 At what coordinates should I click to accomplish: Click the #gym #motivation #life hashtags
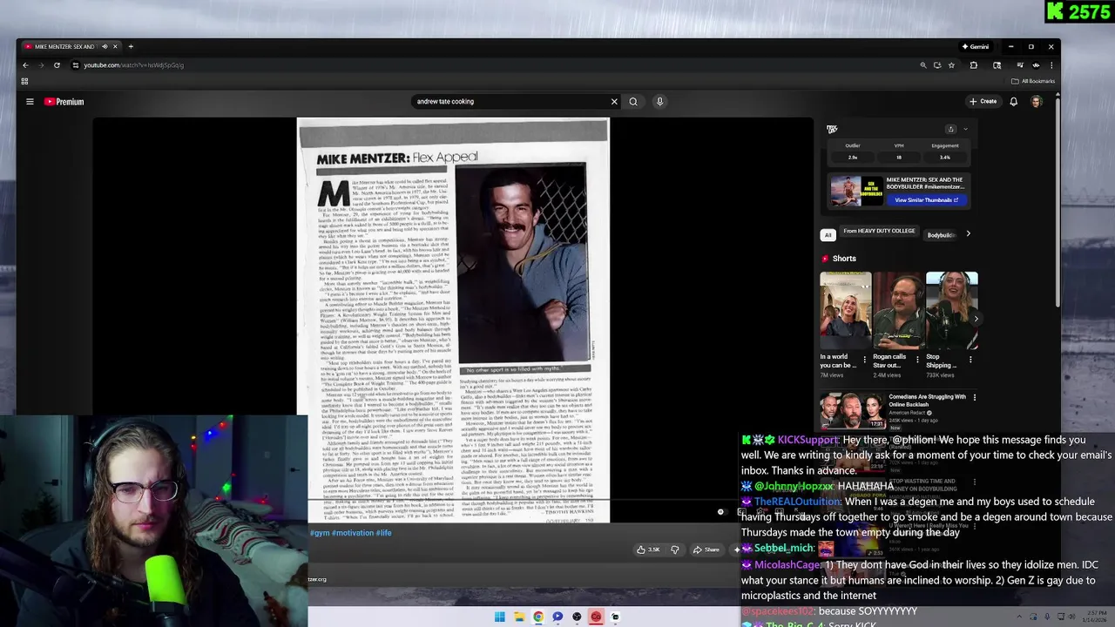pyautogui.click(x=350, y=533)
